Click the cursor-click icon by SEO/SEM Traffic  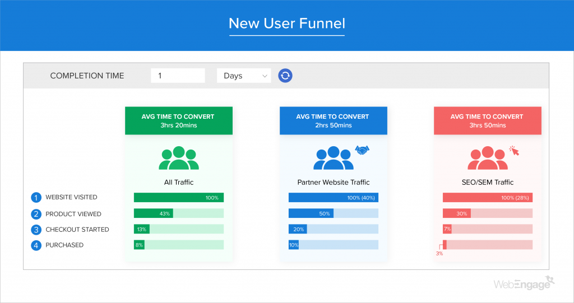tap(515, 151)
